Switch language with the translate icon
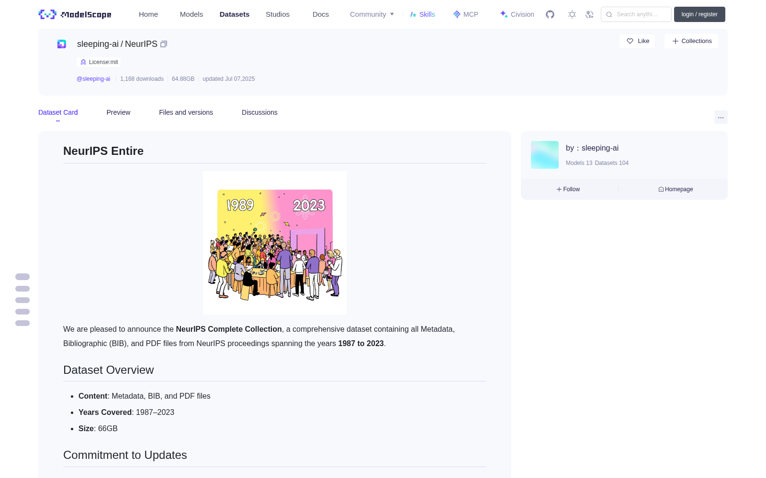 [x=589, y=14]
